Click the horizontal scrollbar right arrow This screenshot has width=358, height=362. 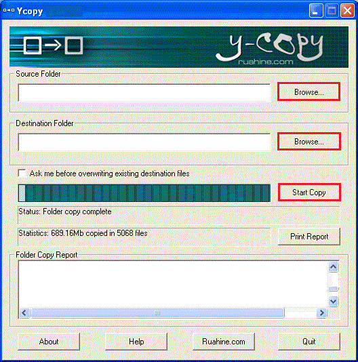click(322, 313)
